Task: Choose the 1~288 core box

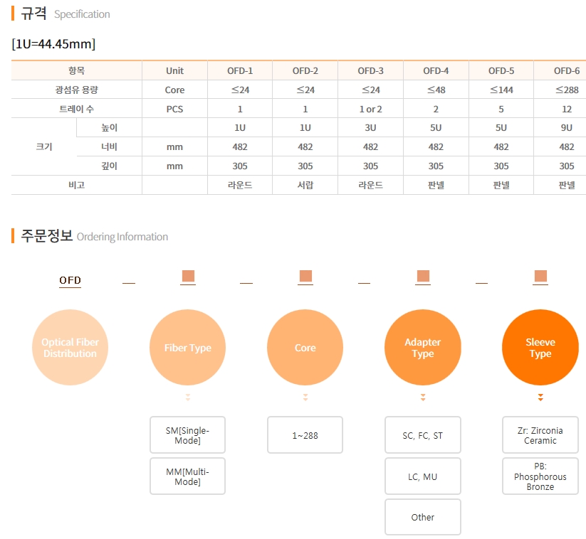Action: coord(305,435)
